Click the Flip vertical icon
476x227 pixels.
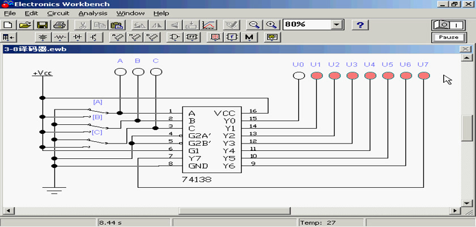tap(174, 25)
